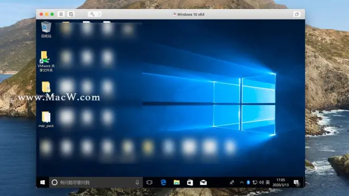Open the clock showing 17:05 date flyout

coord(280,182)
